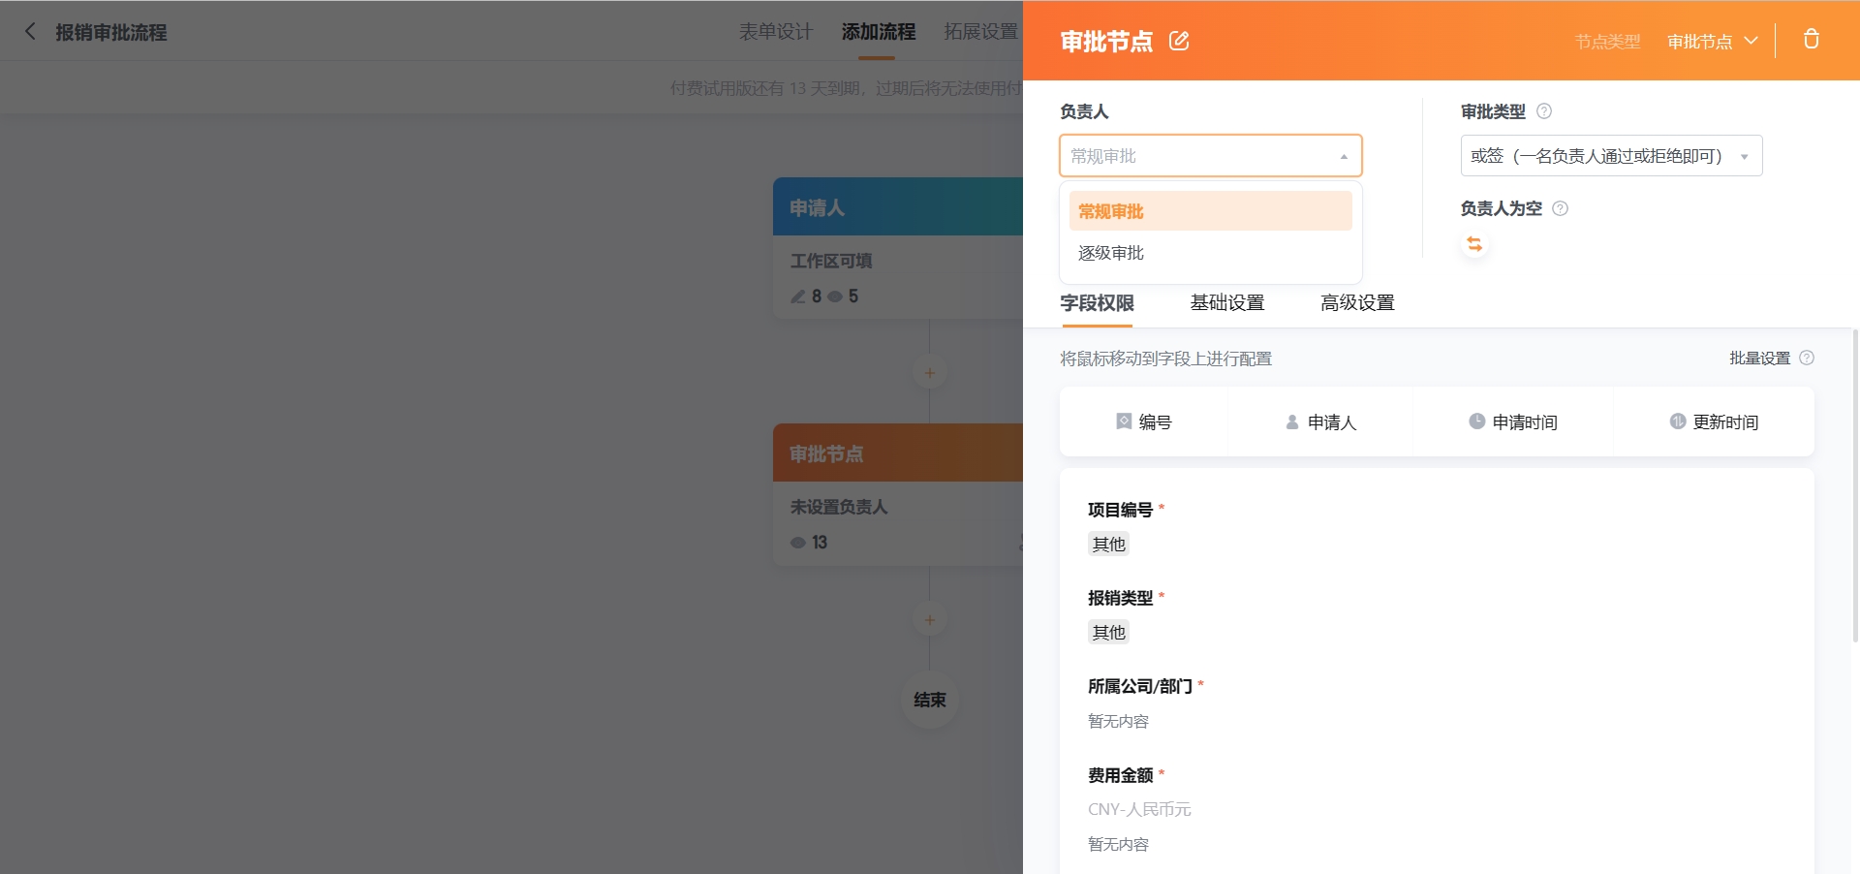1860x874 pixels.
Task: Click the 负责人 常规审批 input box
Action: (1210, 156)
